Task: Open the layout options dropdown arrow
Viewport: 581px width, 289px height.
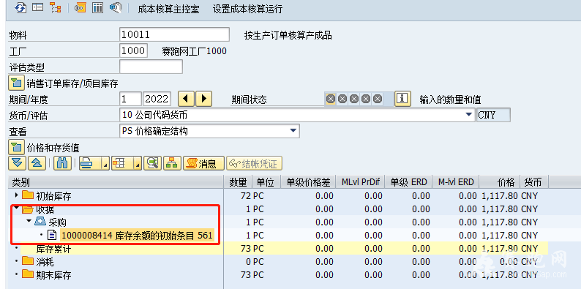Action: pyautogui.click(x=138, y=164)
